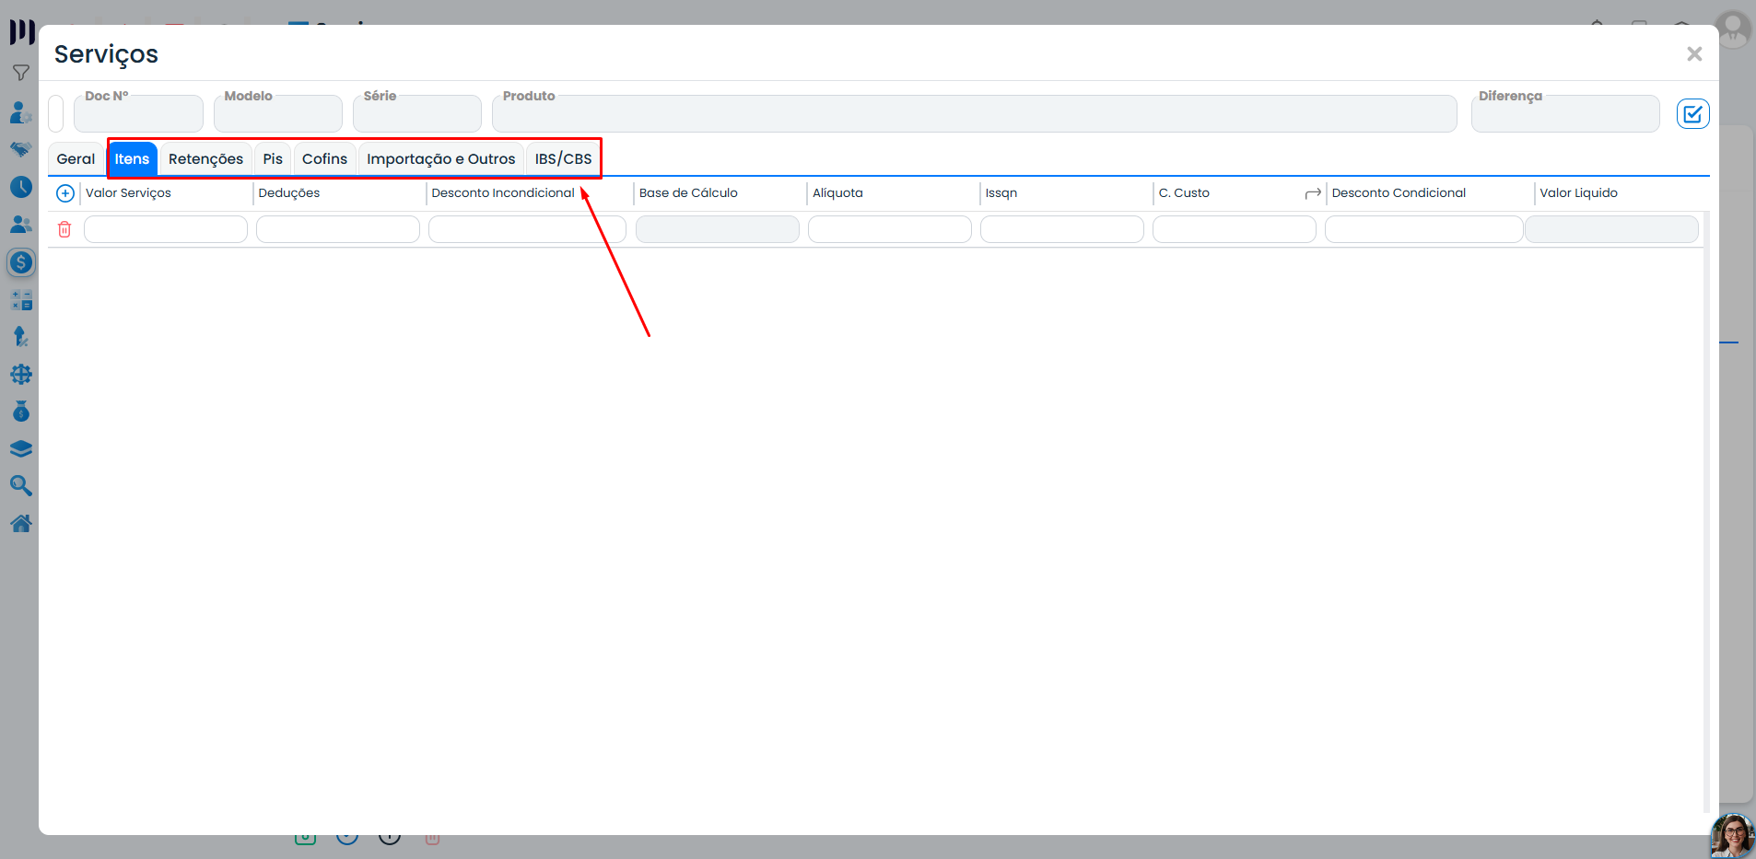Open the user settings sidebar icon

point(20,112)
